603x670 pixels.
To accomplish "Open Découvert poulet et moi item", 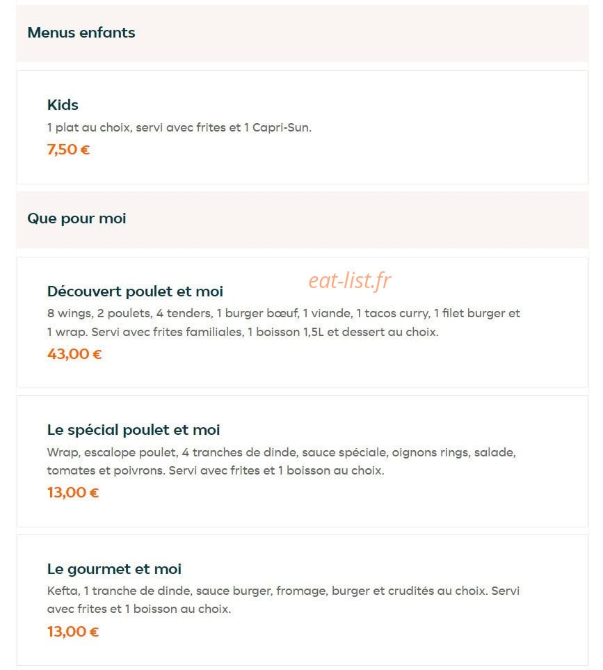I will point(135,292).
